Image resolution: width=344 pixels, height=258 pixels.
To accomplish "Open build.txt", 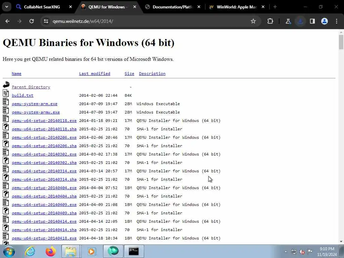I will point(23,95).
